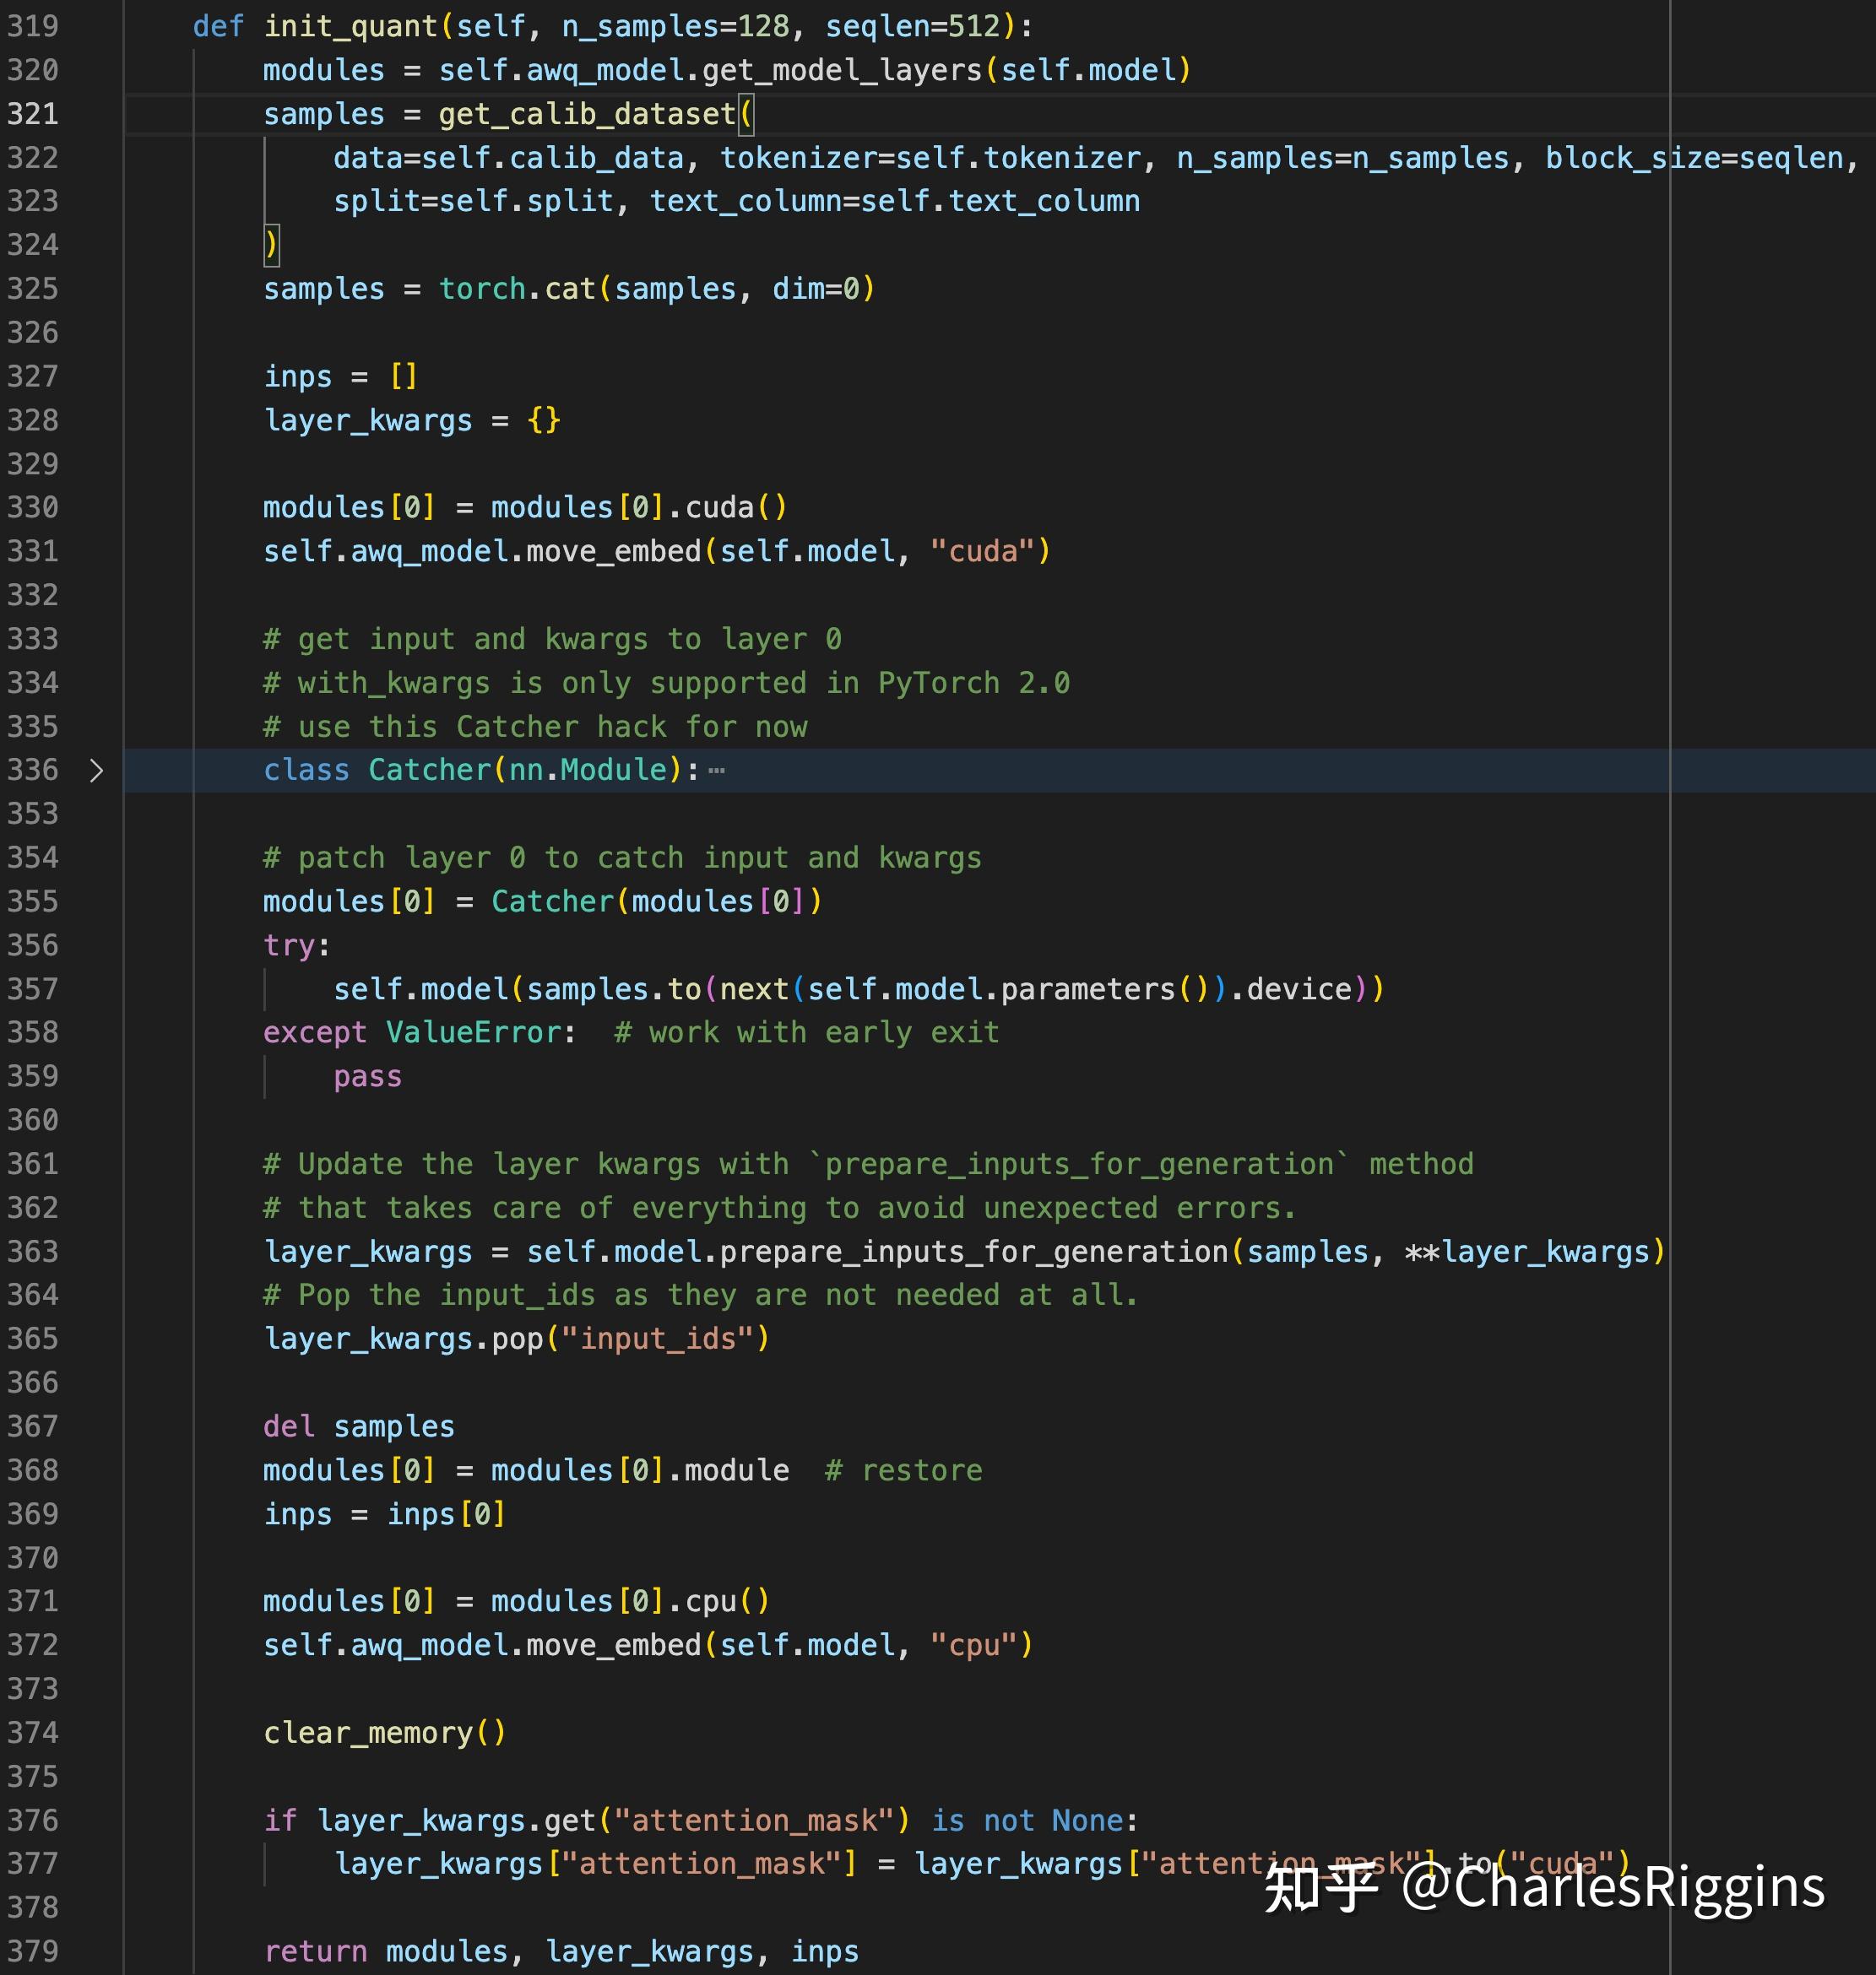Click the clear_memory function call
1876x1975 pixels.
[x=368, y=1733]
